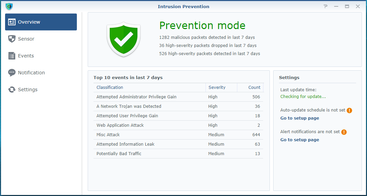367x196 pixels.
Task: Open the Events tab in sidebar
Action: 26,56
